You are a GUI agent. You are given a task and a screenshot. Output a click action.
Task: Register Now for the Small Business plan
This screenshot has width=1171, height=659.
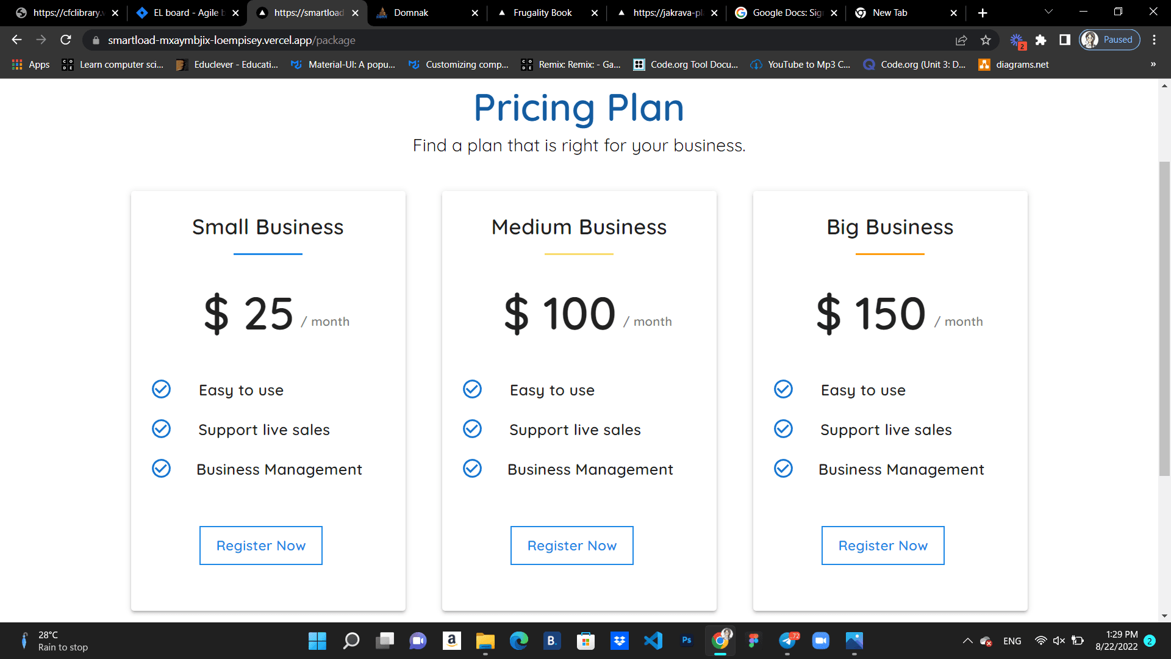[261, 546]
